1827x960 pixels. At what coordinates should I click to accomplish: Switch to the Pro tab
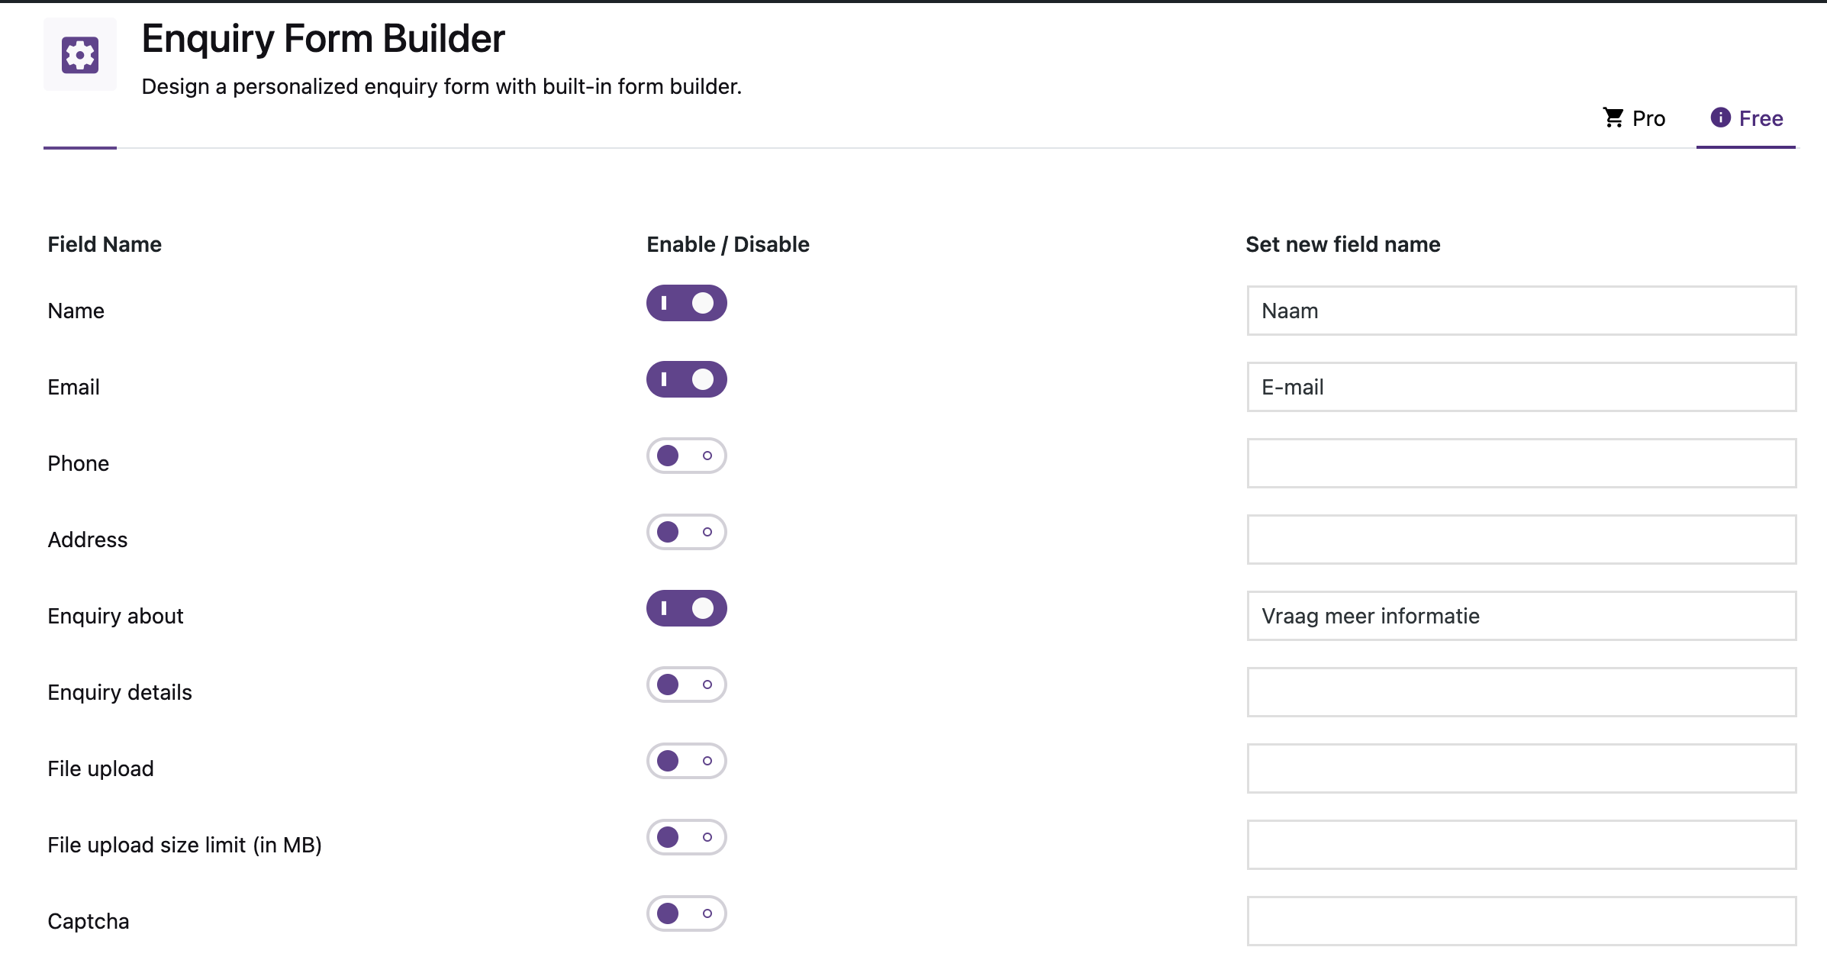tap(1634, 118)
